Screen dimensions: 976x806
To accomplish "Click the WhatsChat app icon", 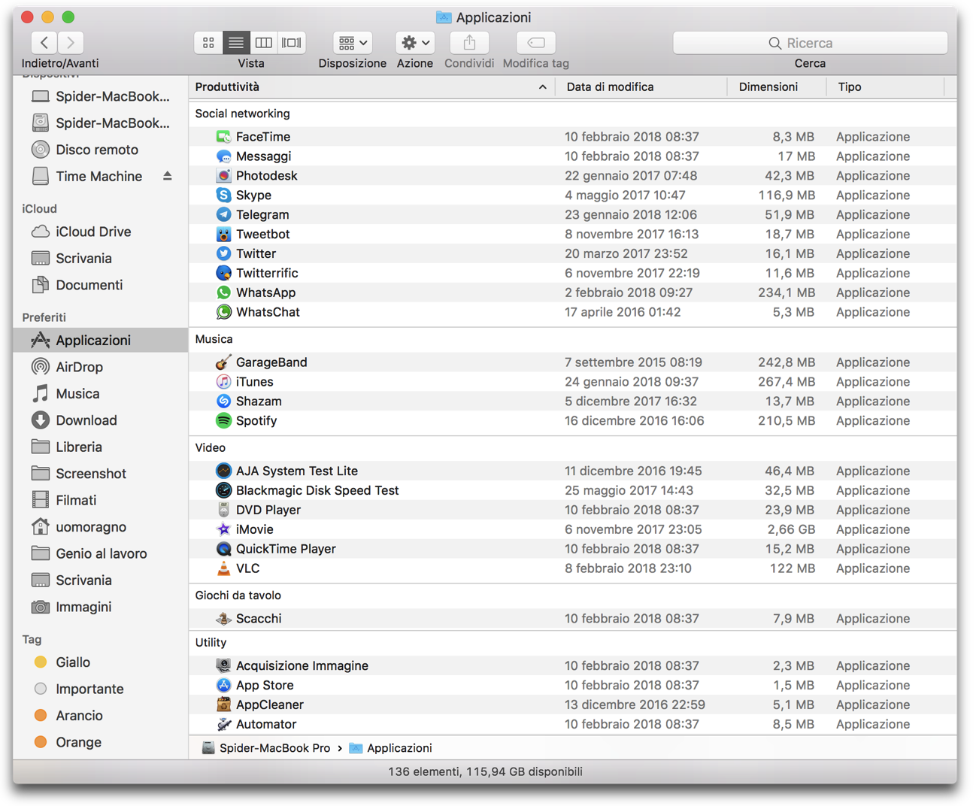I will [223, 313].
